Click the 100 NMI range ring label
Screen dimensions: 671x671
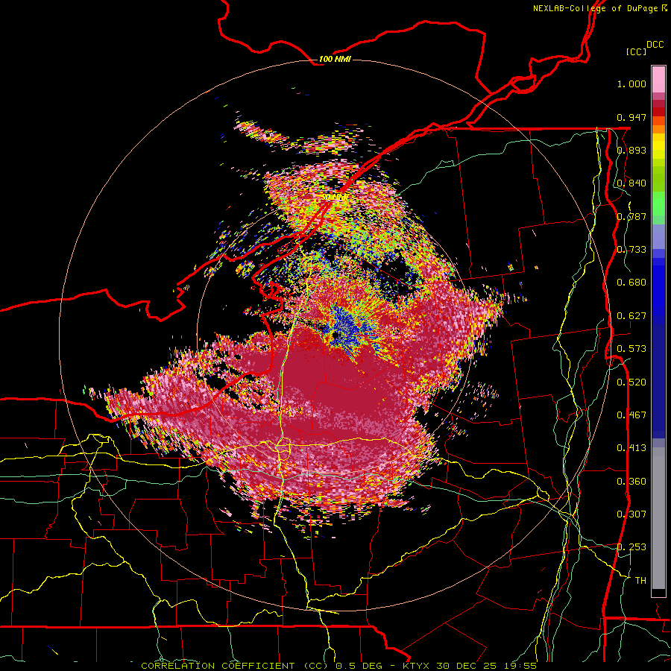tap(335, 59)
